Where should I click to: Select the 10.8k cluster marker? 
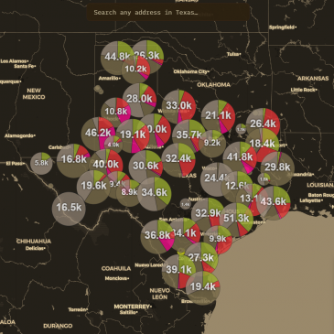click(x=116, y=112)
